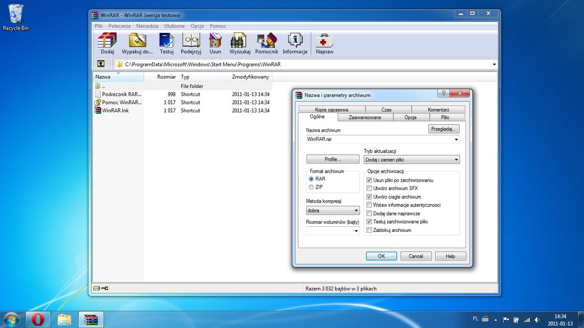The width and height of the screenshot is (584, 328).
Task: Click the Napraw repair icon
Action: pyautogui.click(x=324, y=41)
